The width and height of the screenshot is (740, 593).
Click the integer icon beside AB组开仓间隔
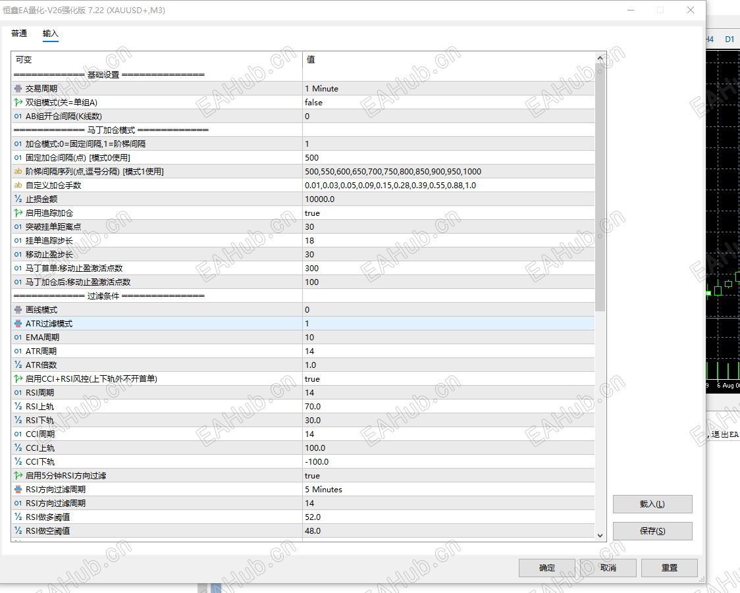(18, 116)
